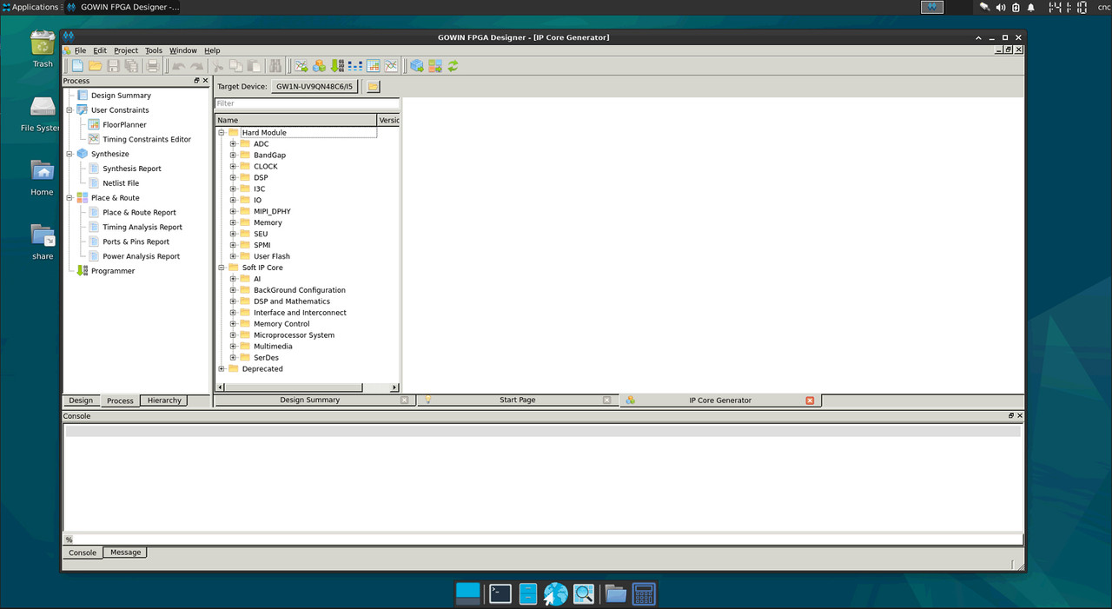Switch to the Start Page tab
This screenshot has height=609, width=1112.
[517, 400]
